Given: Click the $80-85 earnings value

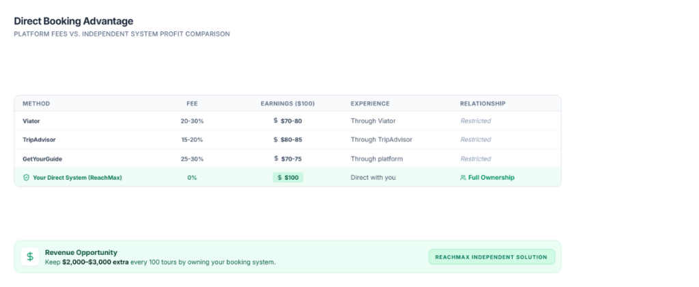Looking at the screenshot, I should (291, 139).
